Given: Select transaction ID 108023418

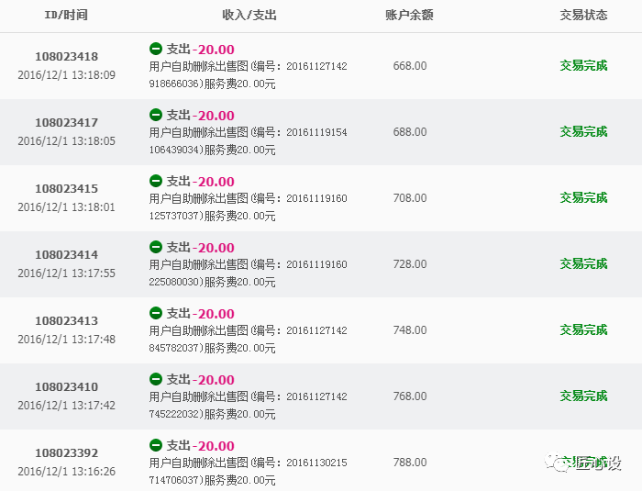Looking at the screenshot, I should click(x=66, y=57).
